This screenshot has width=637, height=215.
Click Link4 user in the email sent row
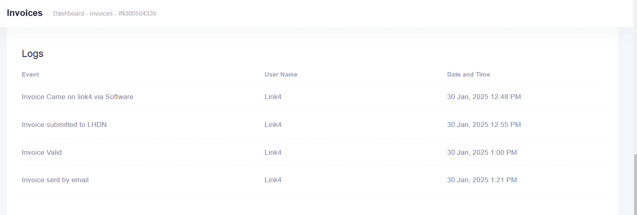coord(273,180)
